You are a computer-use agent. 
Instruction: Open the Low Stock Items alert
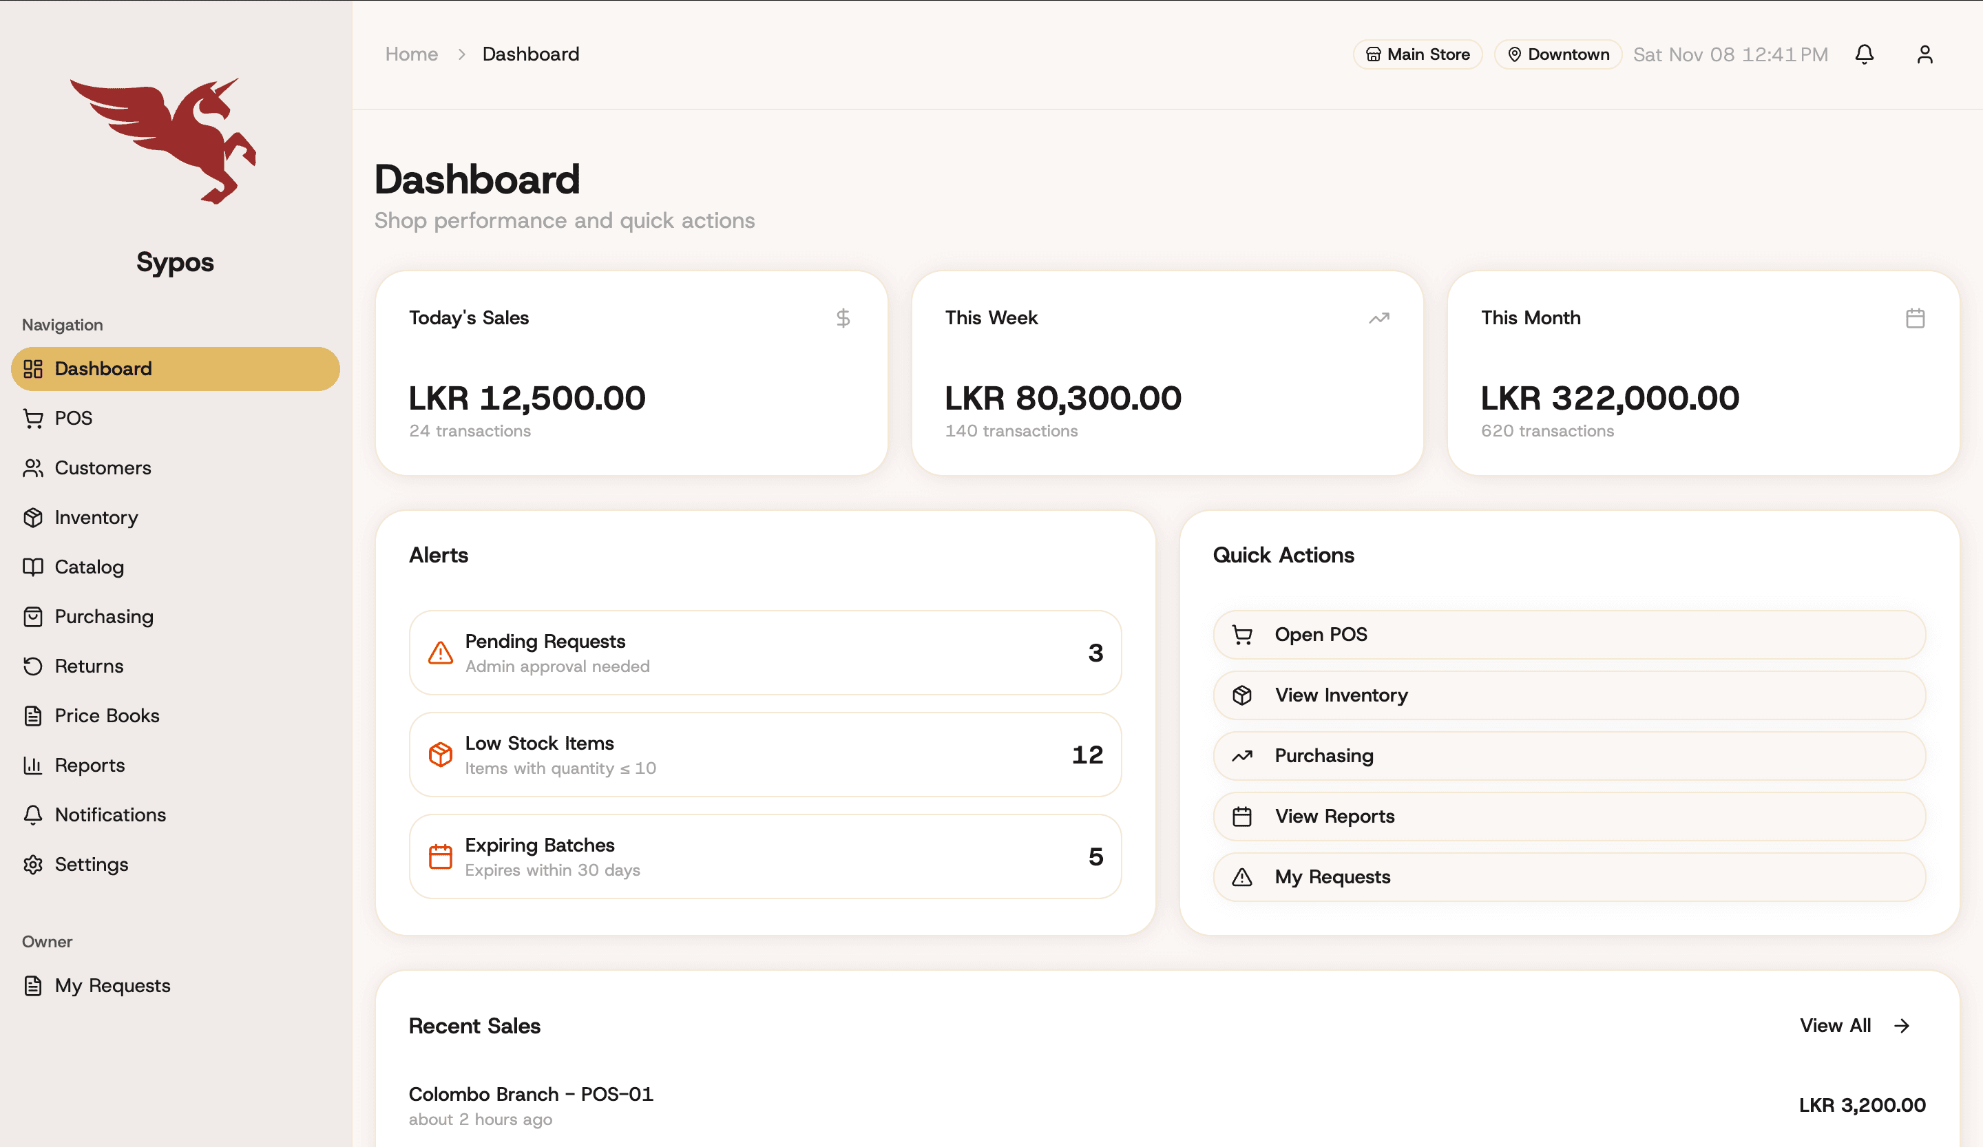pos(764,754)
